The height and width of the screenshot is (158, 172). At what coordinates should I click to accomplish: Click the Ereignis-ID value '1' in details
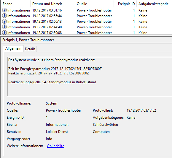(x=47, y=118)
